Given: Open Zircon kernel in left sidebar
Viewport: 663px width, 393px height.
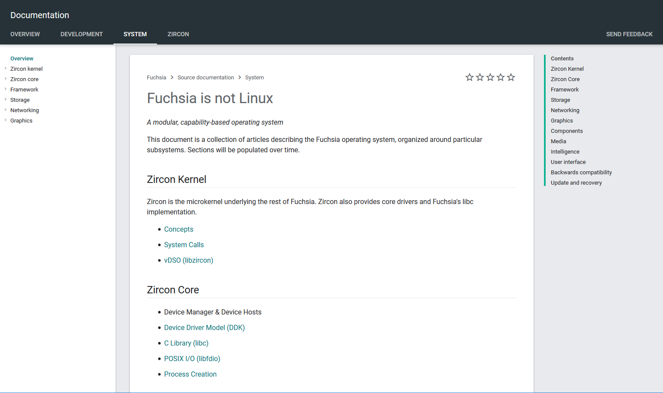Looking at the screenshot, I should tap(26, 69).
